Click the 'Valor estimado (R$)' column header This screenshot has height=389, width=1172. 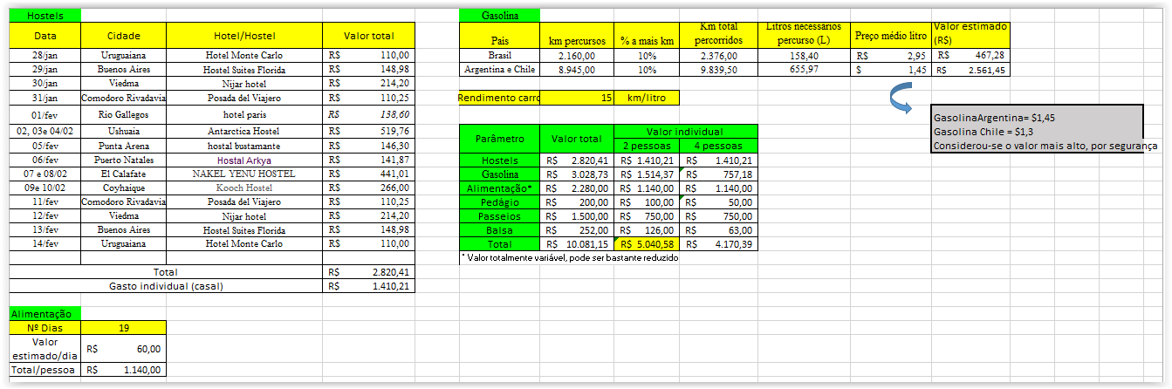[971, 36]
